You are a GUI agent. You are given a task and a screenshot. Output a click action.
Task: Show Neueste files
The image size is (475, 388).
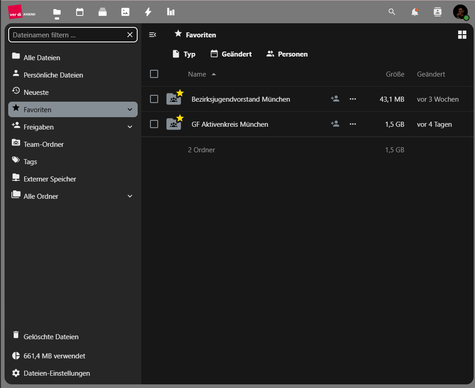coord(72,92)
